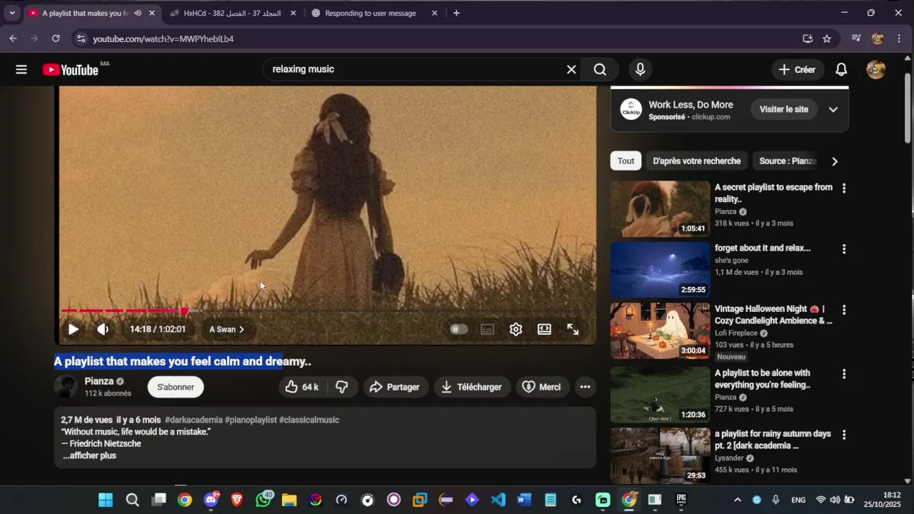
Task: Go to YouTube home via the logo
Action: click(70, 69)
